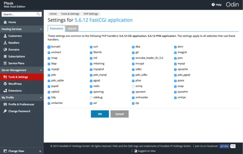Collapse the Hosting Services section arrow
The height and width of the screenshot is (154, 243).
tap(41, 29)
